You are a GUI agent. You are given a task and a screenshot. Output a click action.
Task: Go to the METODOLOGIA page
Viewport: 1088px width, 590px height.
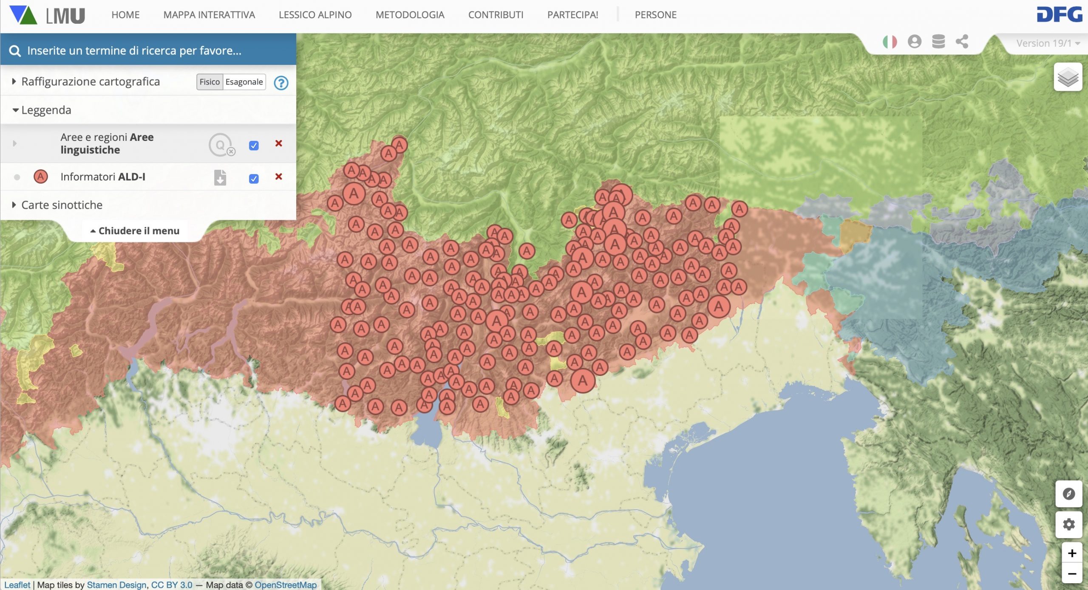click(410, 15)
